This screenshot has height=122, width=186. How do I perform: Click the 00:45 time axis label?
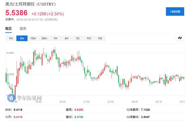coord(135,102)
